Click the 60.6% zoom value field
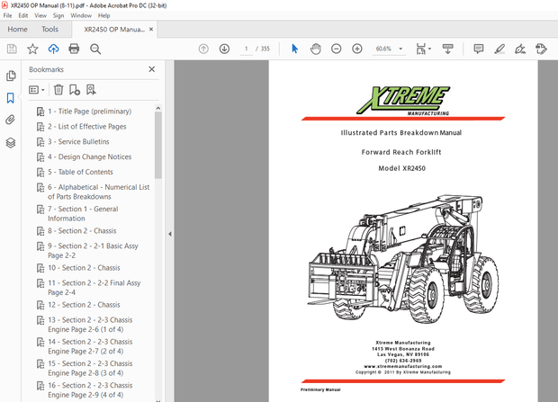 point(383,49)
